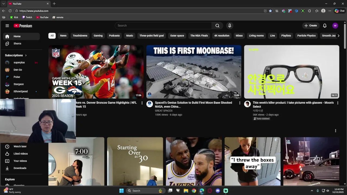Open the Shorts shelf three-dot menu

click(336, 131)
